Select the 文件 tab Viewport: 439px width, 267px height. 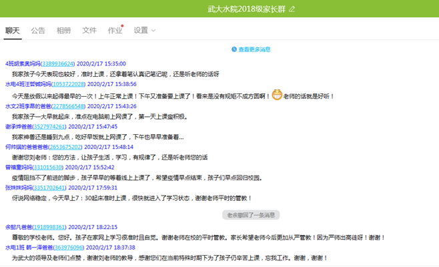pyautogui.click(x=89, y=31)
